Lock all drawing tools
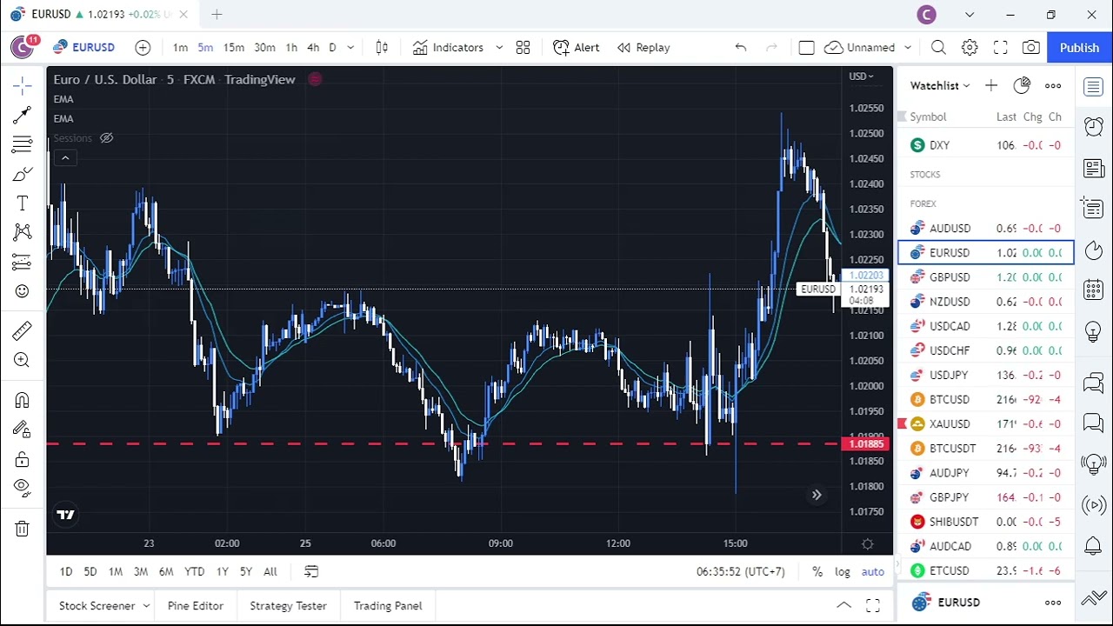 (x=23, y=459)
